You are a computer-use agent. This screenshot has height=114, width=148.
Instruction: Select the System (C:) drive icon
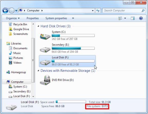[45, 36]
